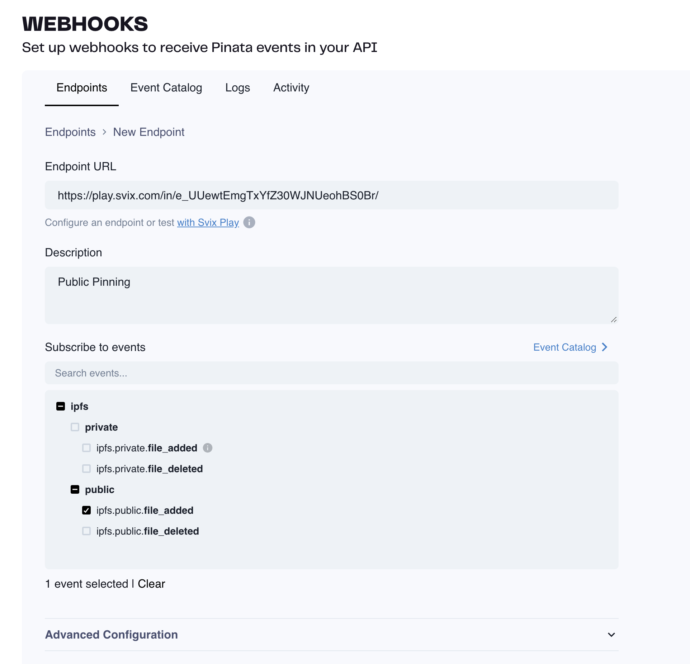This screenshot has width=690, height=664.
Task: Toggle the public group checkbox
Action: [x=75, y=489]
